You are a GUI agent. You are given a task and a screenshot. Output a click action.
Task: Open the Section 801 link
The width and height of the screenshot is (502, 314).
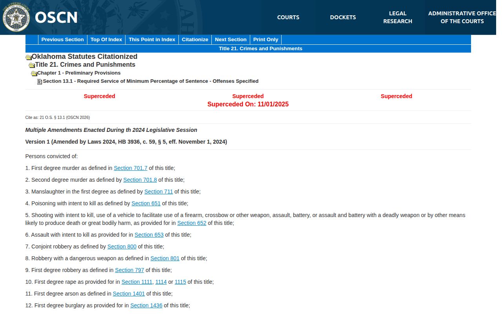click(165, 258)
